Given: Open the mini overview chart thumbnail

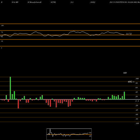Looking at the screenshot, I should [x=69, y=134].
